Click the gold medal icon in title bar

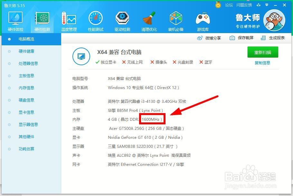point(218,5)
